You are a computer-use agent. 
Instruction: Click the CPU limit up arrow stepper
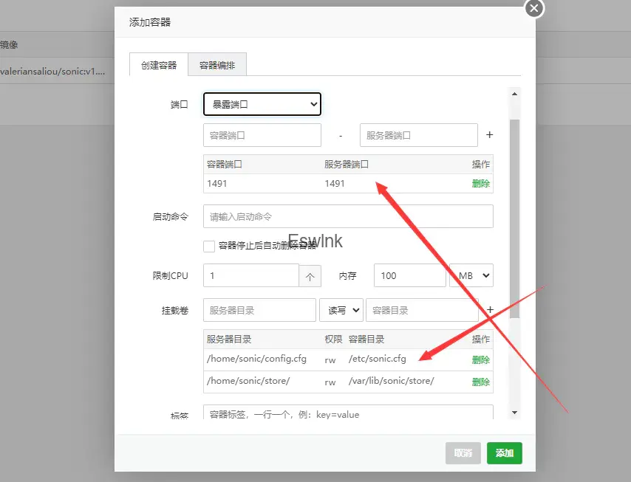[310, 276]
